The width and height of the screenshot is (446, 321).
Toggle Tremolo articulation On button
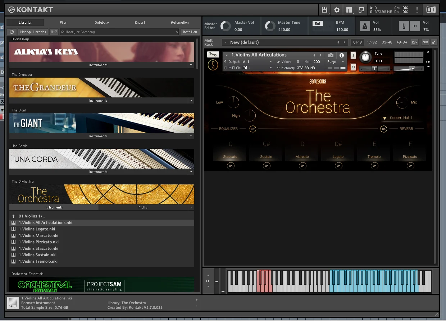click(x=374, y=166)
